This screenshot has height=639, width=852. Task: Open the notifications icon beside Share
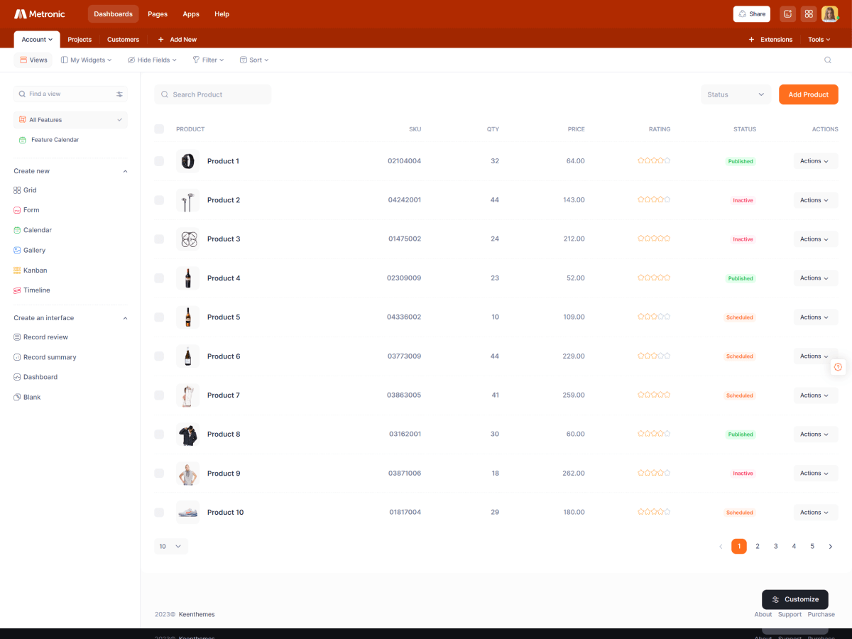tap(787, 14)
